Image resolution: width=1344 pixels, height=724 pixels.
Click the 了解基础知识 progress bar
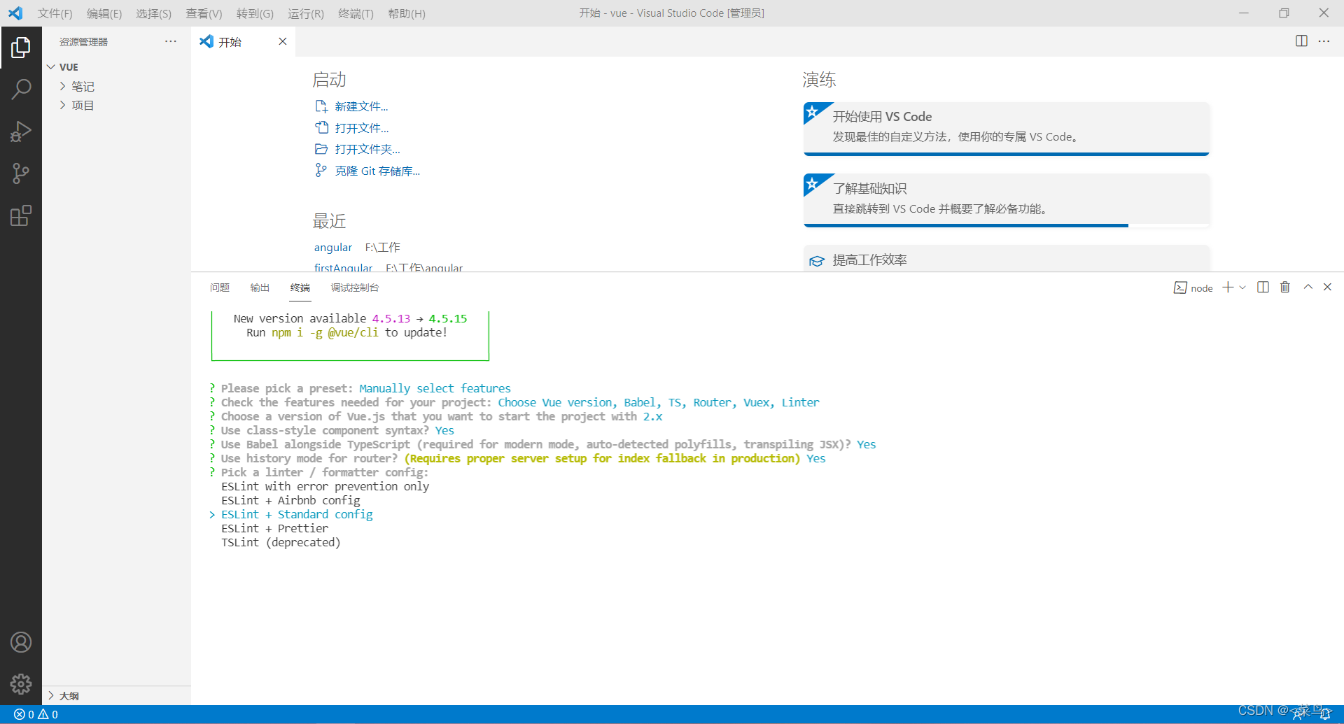pos(1007,225)
